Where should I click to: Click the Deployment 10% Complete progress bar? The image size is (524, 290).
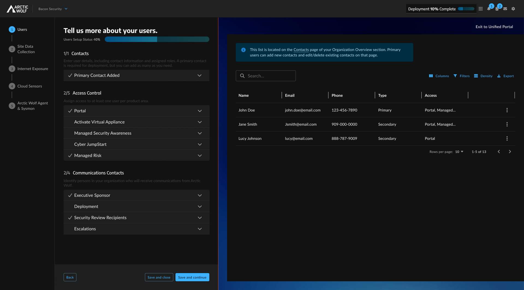(466, 9)
